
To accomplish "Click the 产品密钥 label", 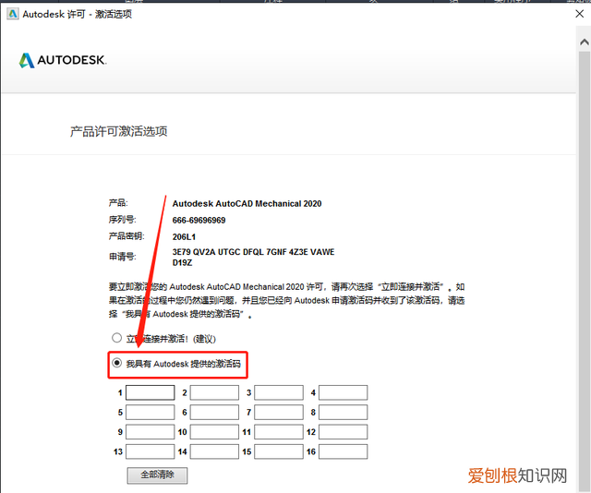I will (x=127, y=236).
